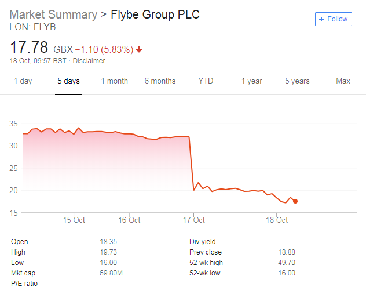The image size is (366, 294).
Task: Click the 15 Oct axis label
Action: tap(74, 220)
